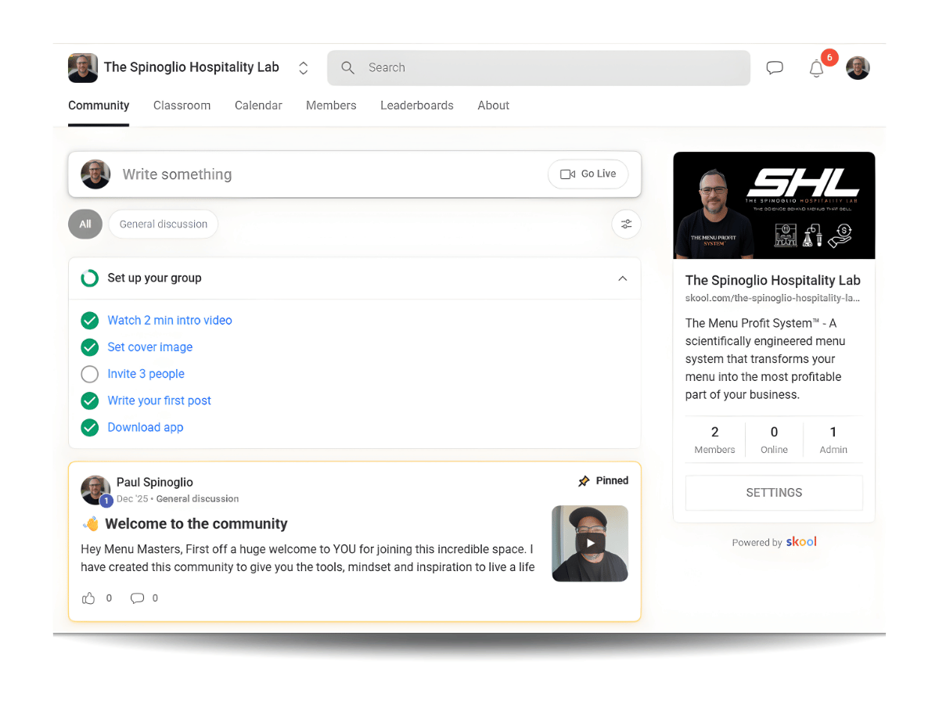The width and height of the screenshot is (939, 704).
Task: Open the Welcome to the community post title
Action: click(x=196, y=524)
